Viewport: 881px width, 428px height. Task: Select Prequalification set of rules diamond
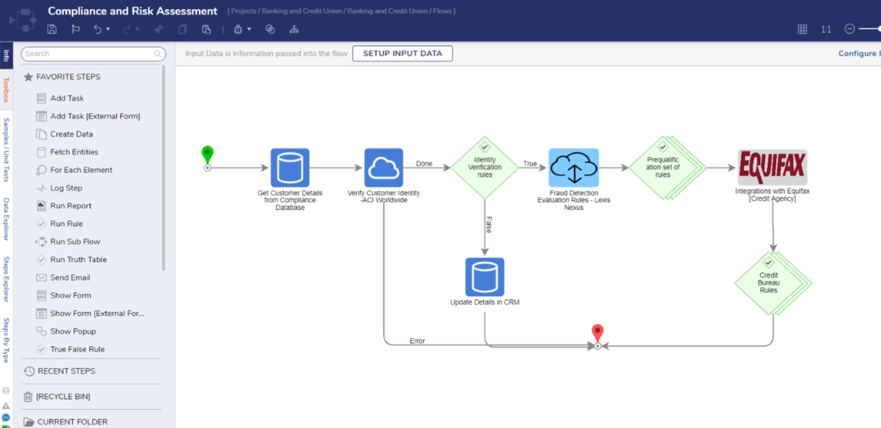(x=666, y=168)
